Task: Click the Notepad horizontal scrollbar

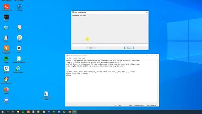Action: tap(111, 103)
